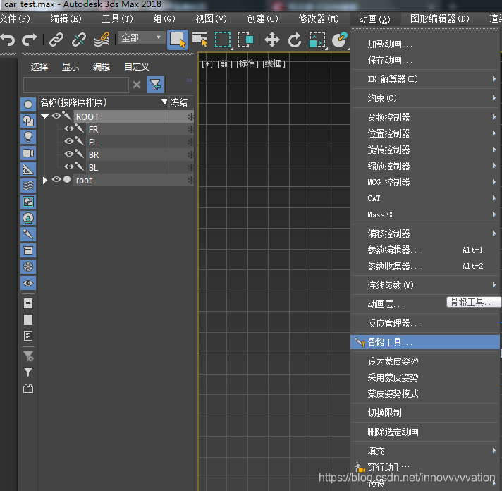Open the name sort order dropdown arrow
This screenshot has width=502, height=491.
click(164, 102)
